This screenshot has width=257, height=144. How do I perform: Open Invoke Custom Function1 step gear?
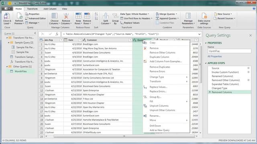click(249, 72)
